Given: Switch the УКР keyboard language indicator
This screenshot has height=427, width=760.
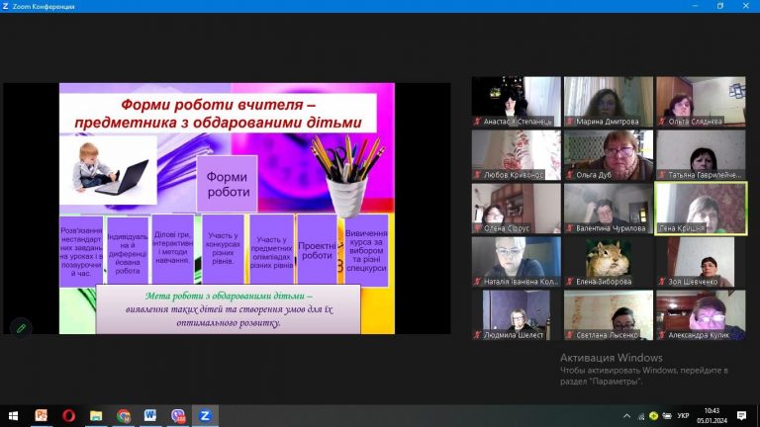Looking at the screenshot, I should pos(683,416).
